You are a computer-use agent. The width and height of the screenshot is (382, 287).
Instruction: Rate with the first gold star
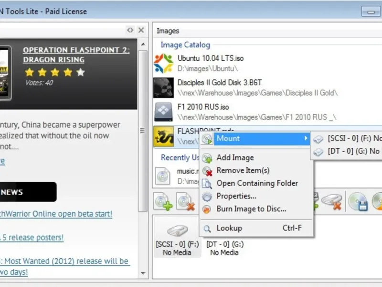[30, 72]
